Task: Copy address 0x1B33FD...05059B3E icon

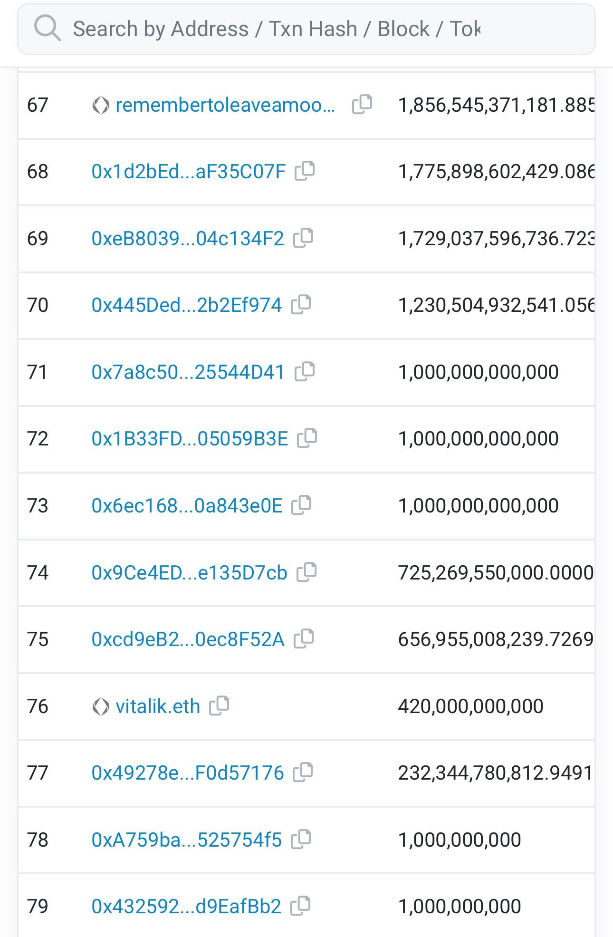Action: point(307,438)
